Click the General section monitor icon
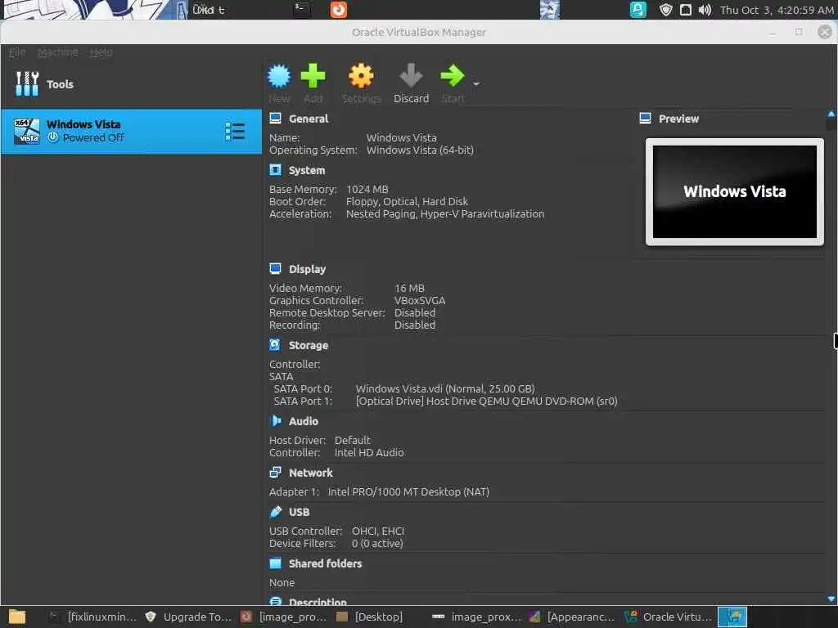This screenshot has width=838, height=628. tap(275, 118)
